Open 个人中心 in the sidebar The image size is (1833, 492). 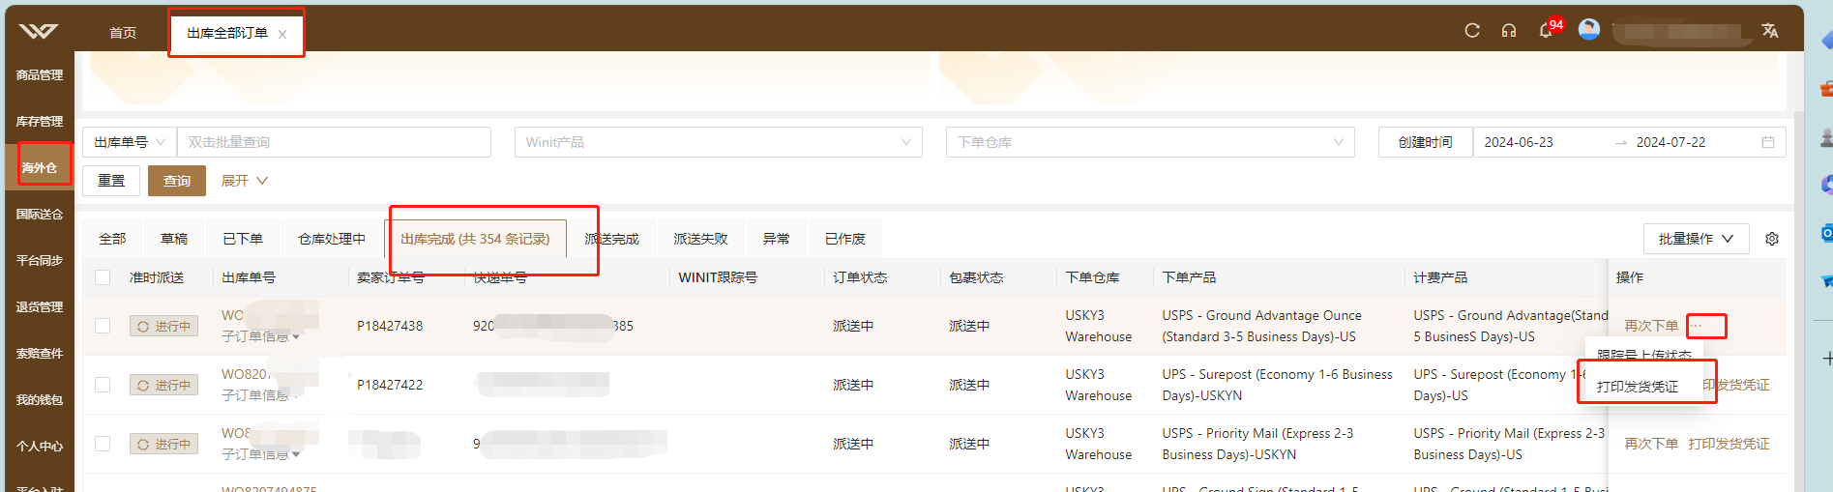pos(40,446)
